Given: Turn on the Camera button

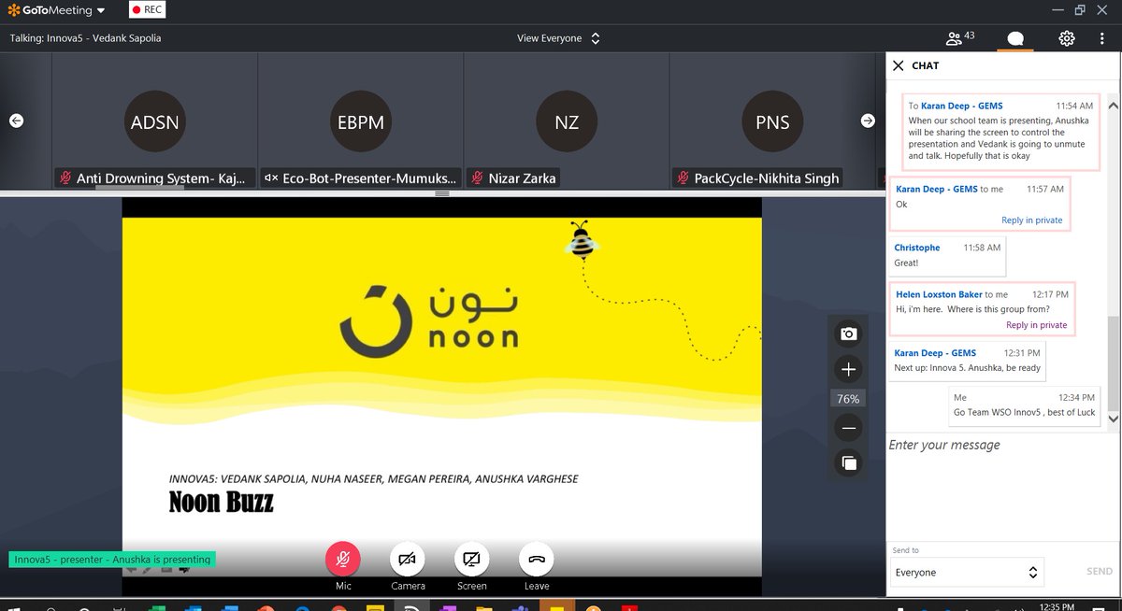Looking at the screenshot, I should pos(408,560).
